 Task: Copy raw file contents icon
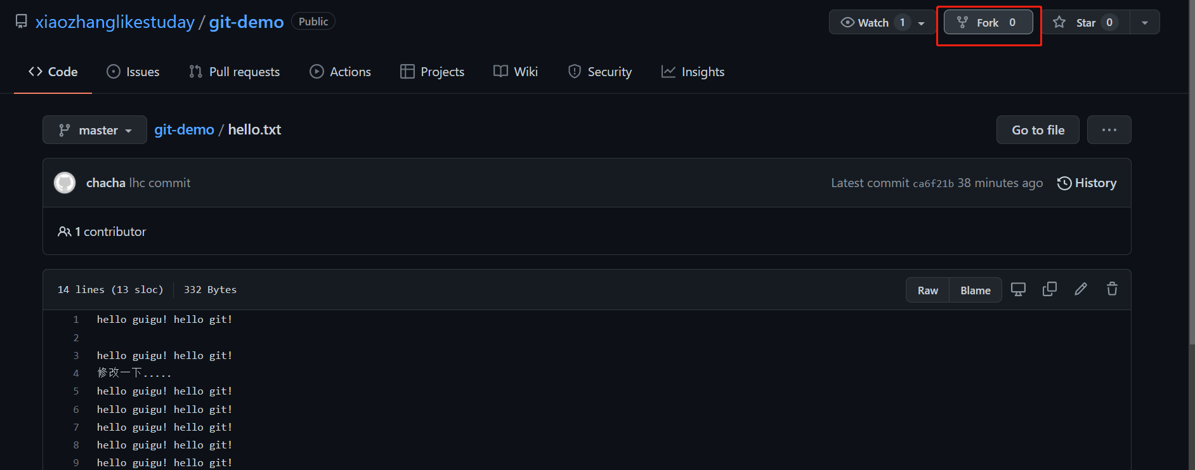click(1050, 290)
